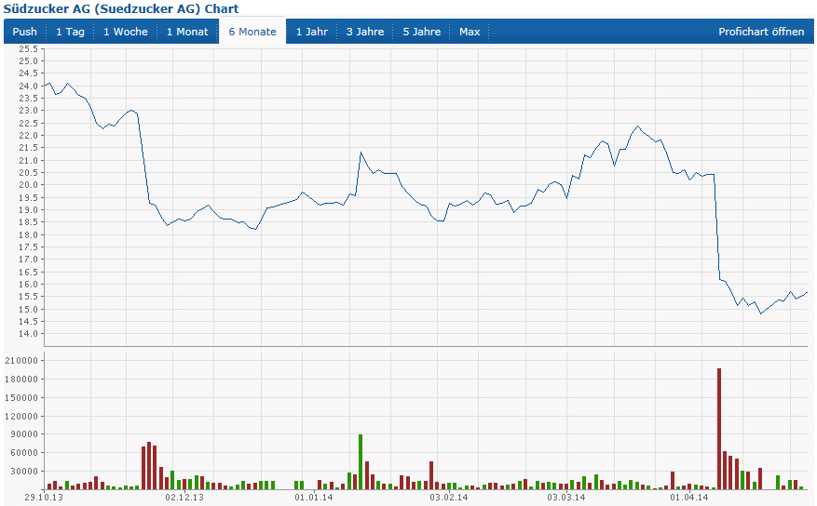Switch chart to 1 Jahr

311,32
